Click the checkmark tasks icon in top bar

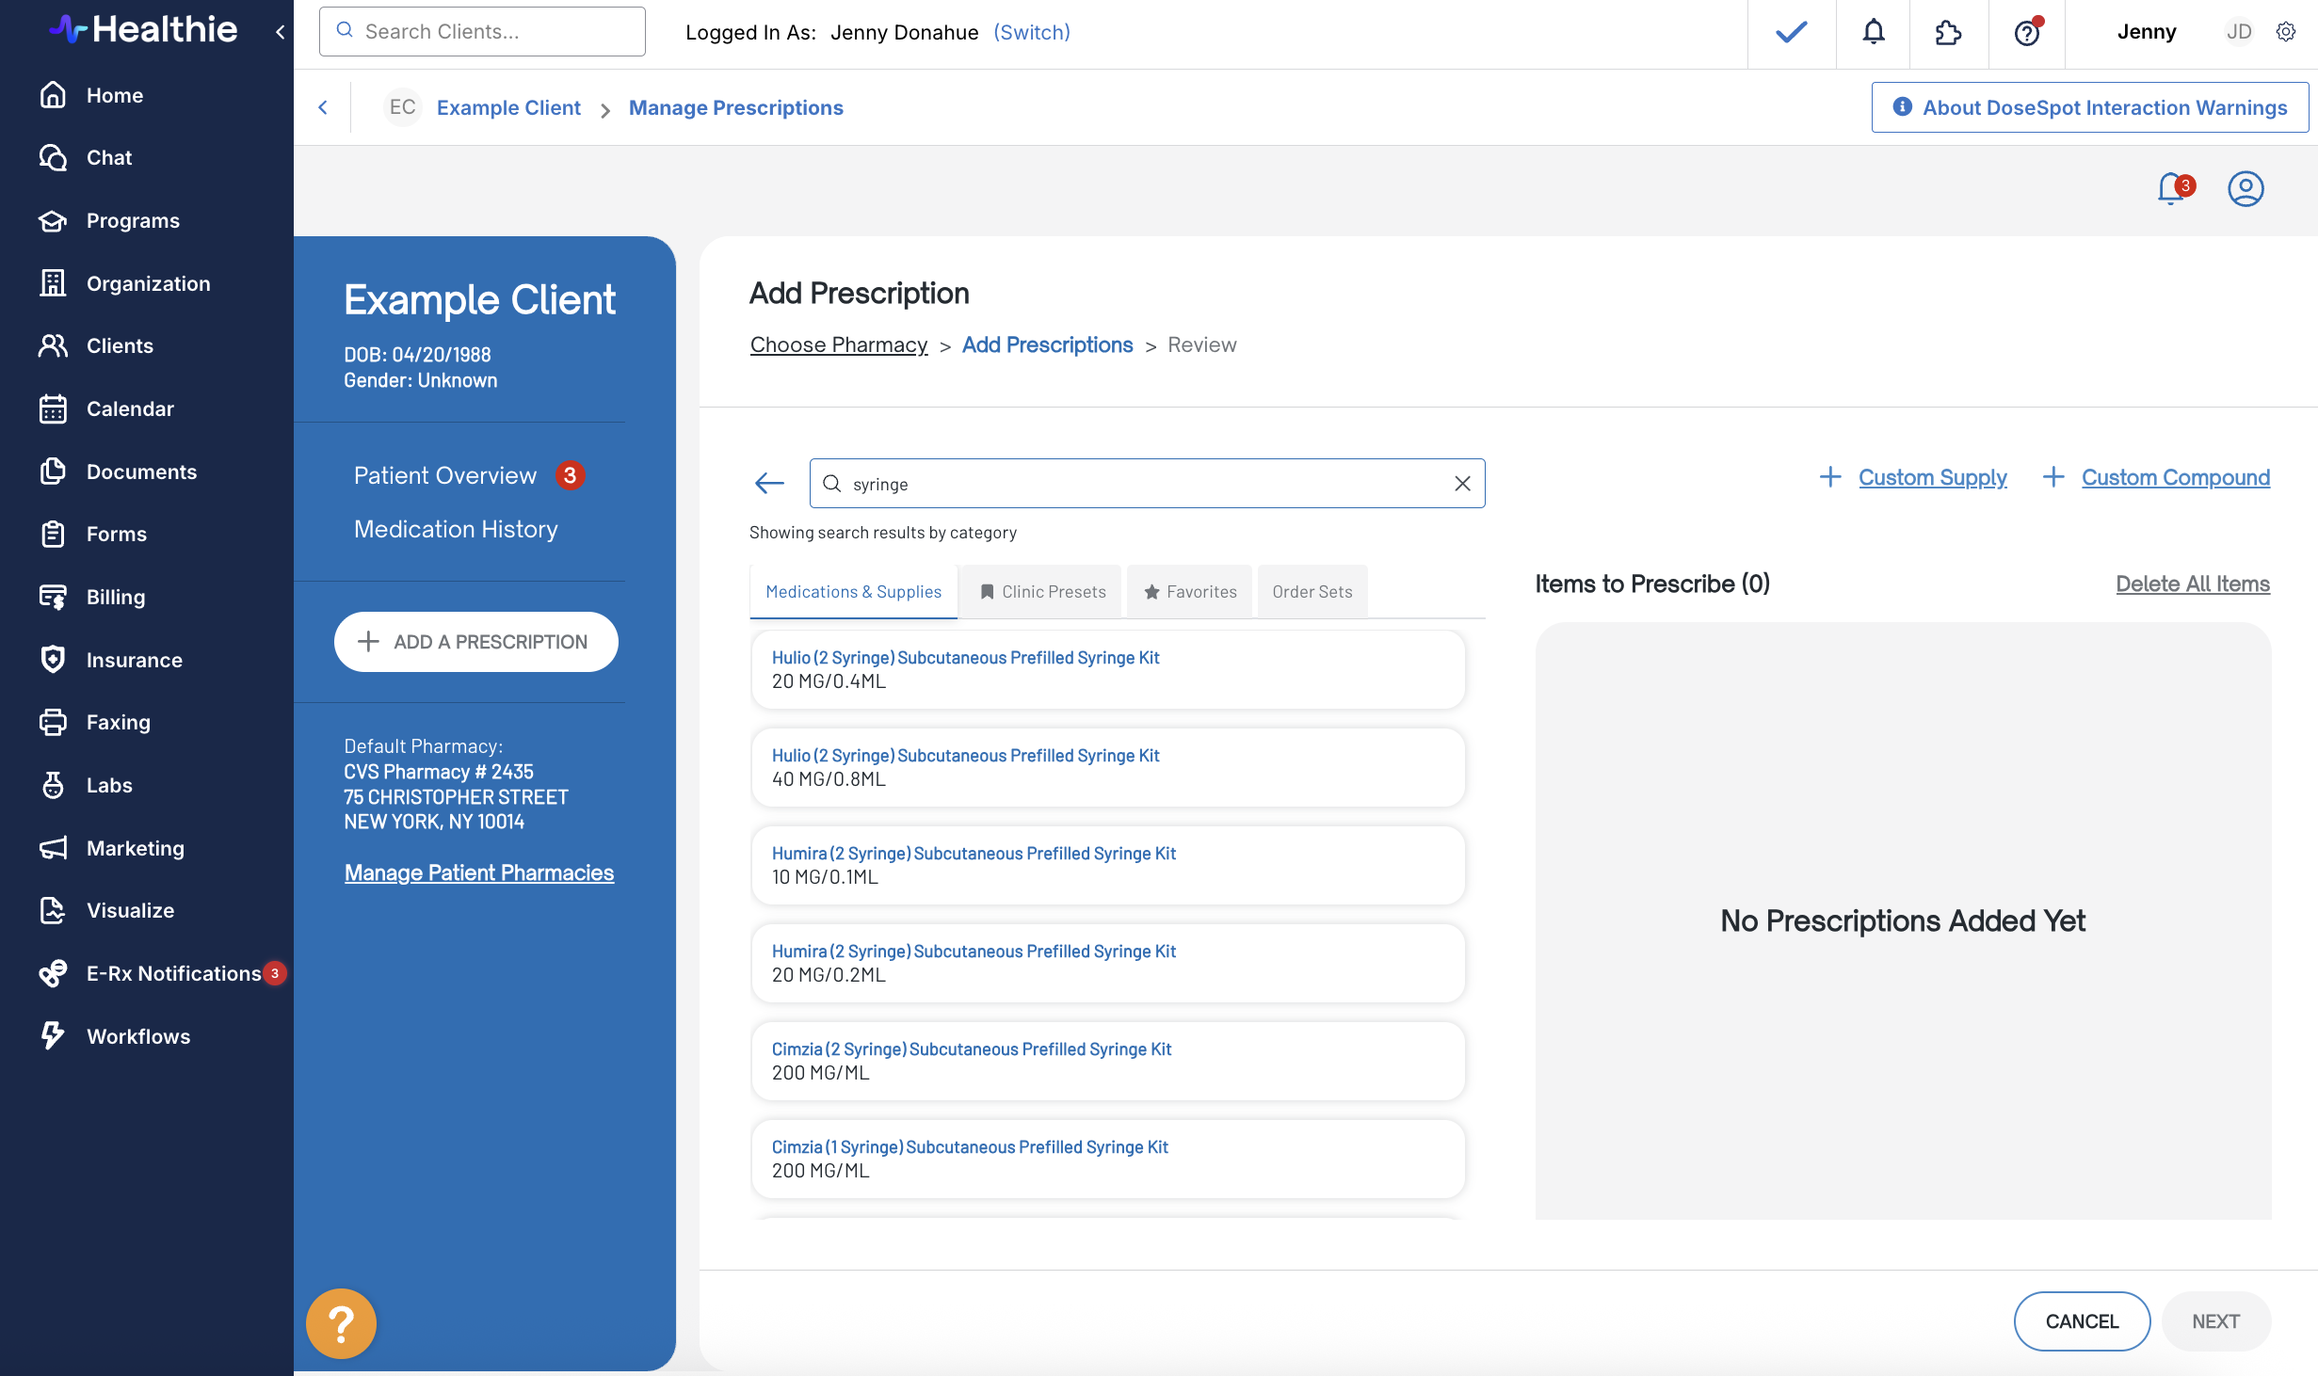pyautogui.click(x=1791, y=32)
